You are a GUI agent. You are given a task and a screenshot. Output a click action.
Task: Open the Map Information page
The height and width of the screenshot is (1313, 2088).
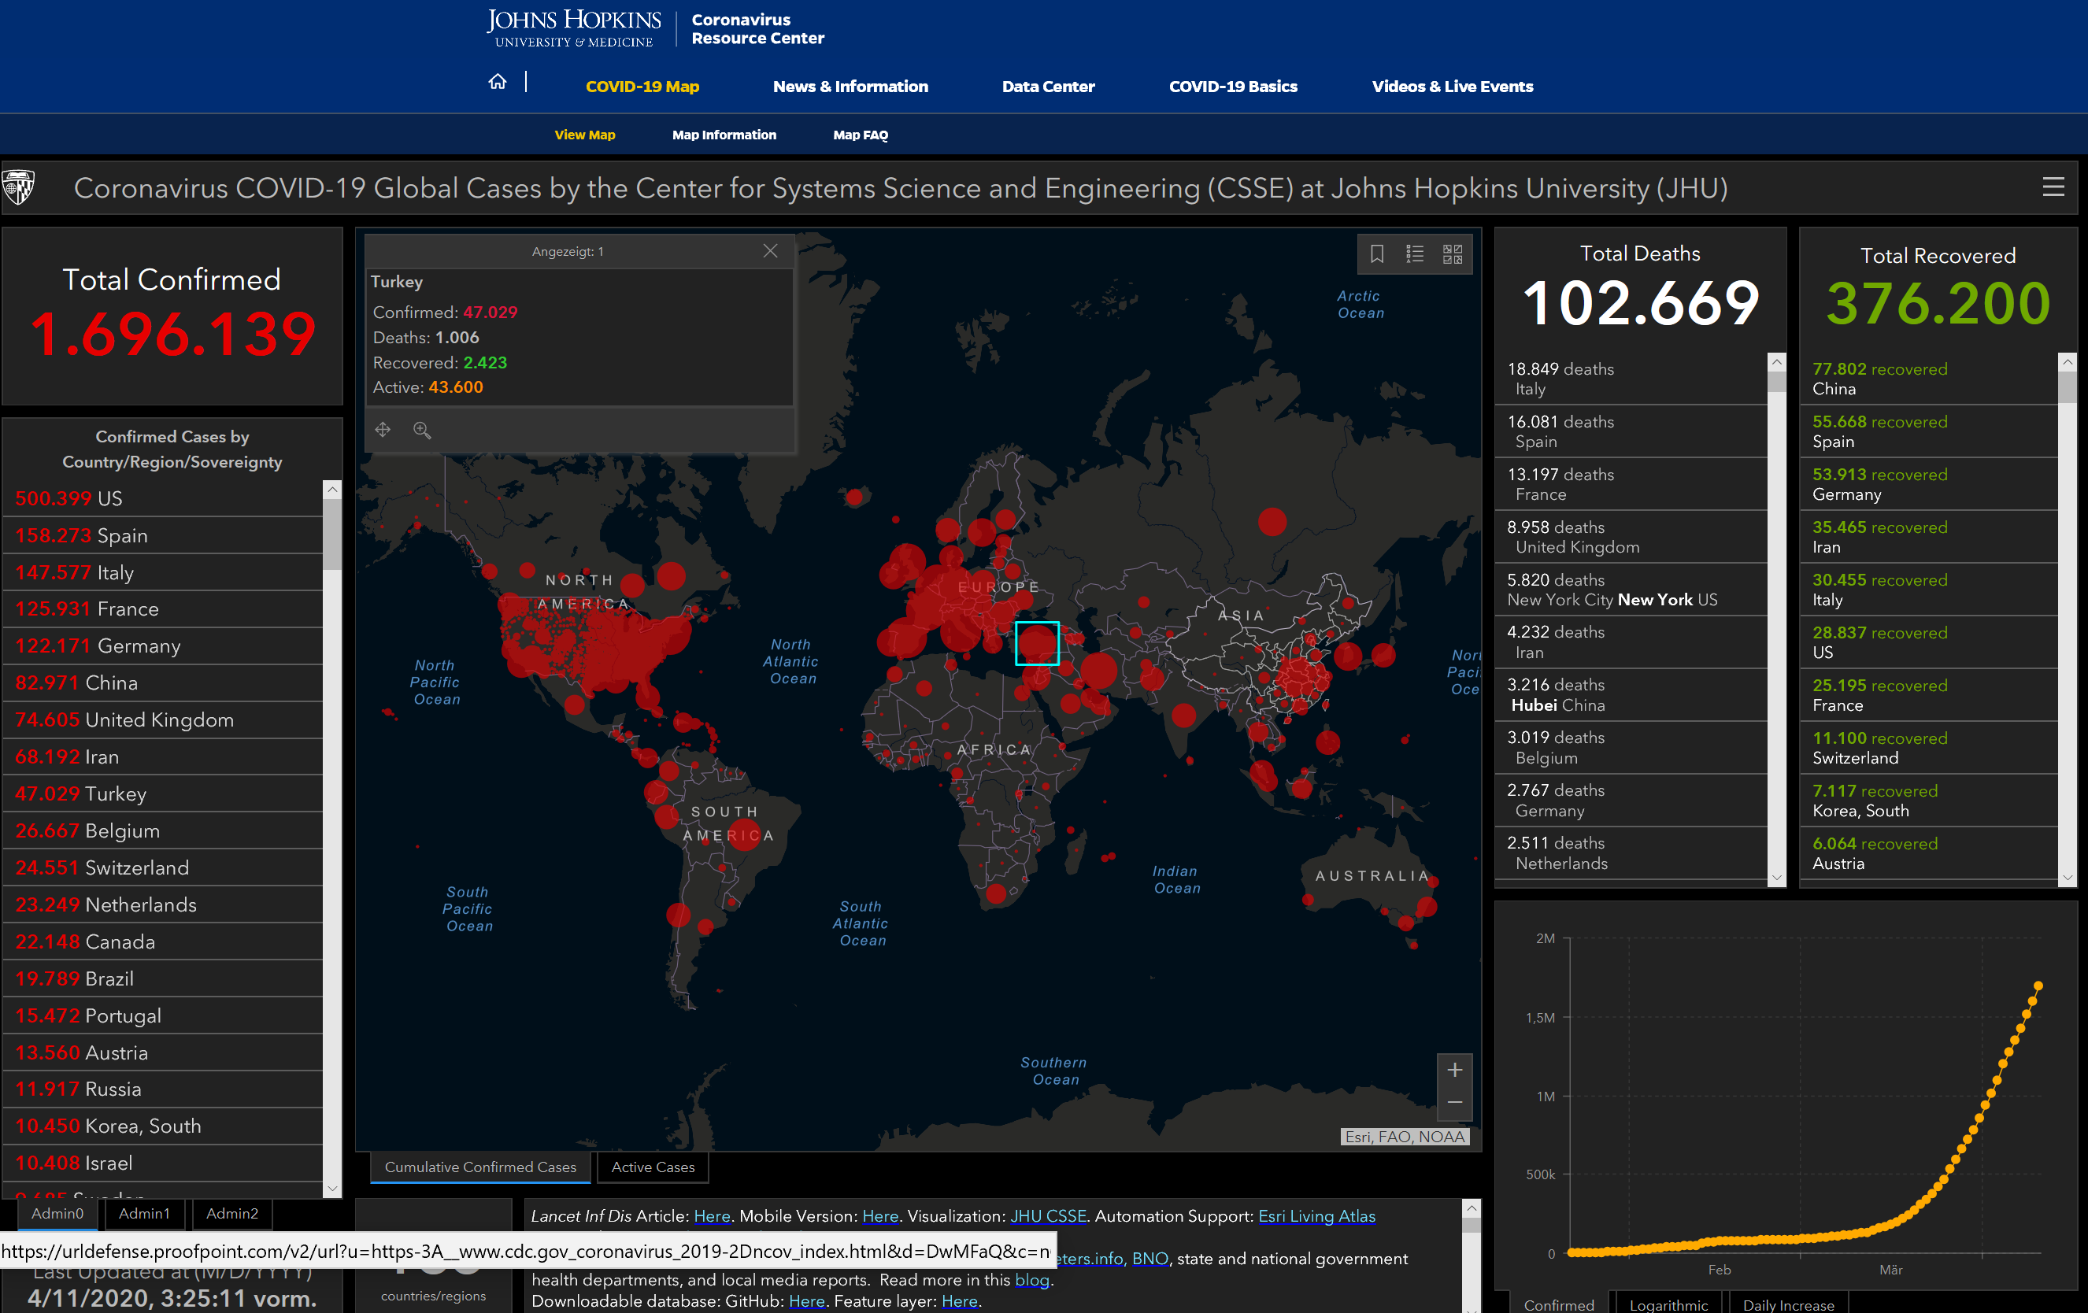click(x=724, y=135)
